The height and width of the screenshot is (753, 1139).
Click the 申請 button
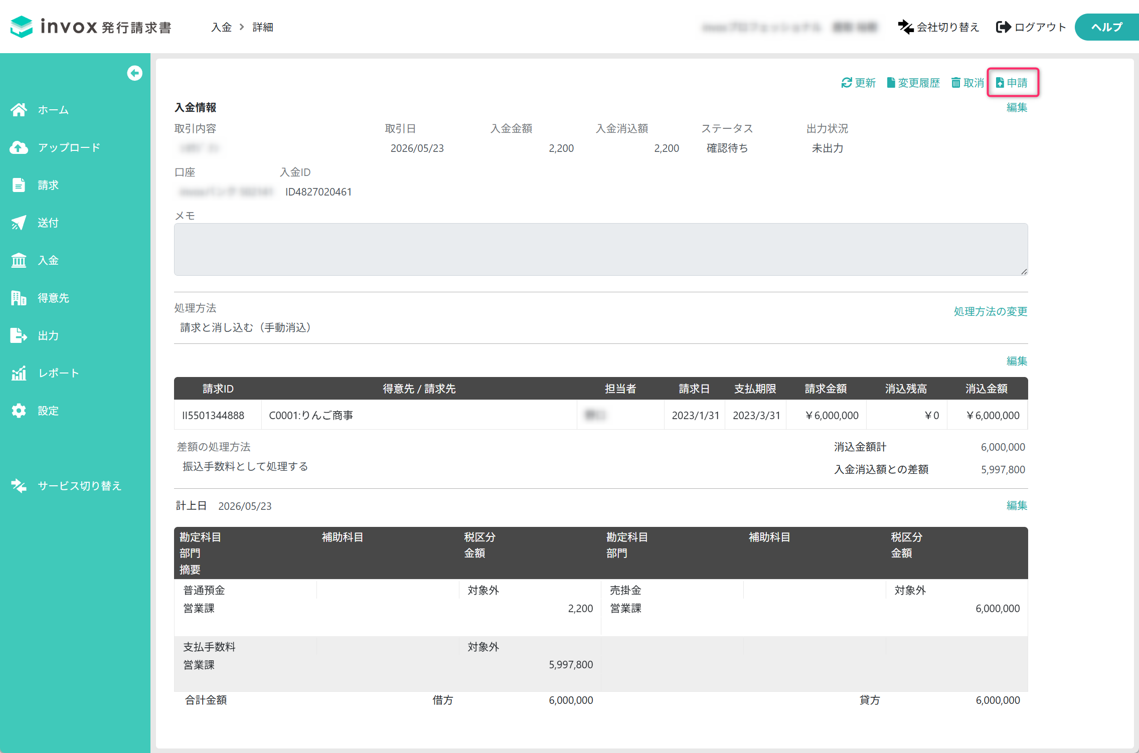click(x=1012, y=83)
